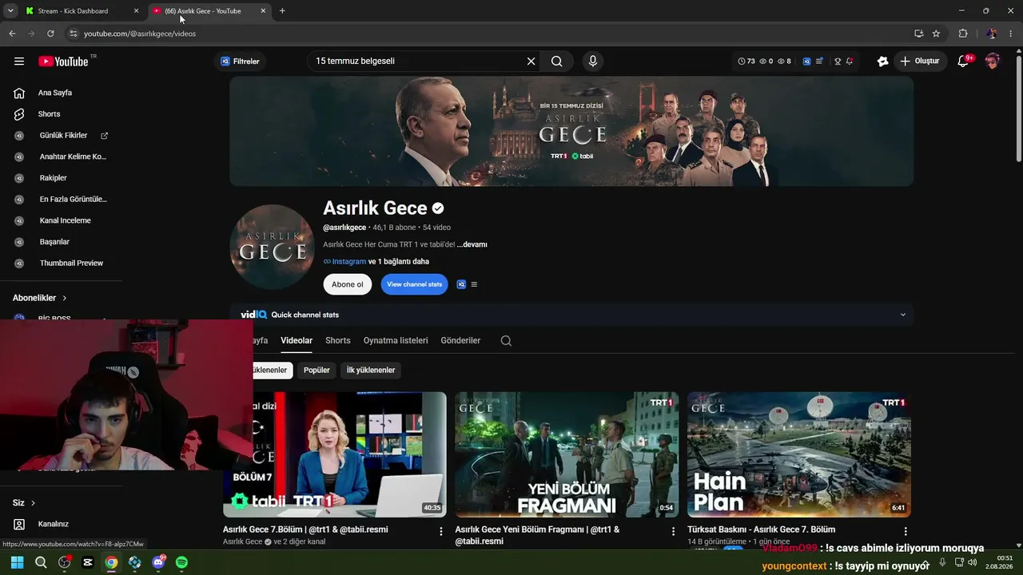This screenshot has width=1023, height=575.
Task: Clear the search box text
Action: click(531, 61)
